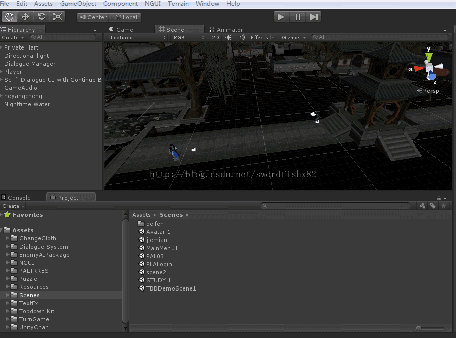The image size is (456, 338).
Task: Lock the Project panel
Action: pyautogui.click(x=439, y=198)
